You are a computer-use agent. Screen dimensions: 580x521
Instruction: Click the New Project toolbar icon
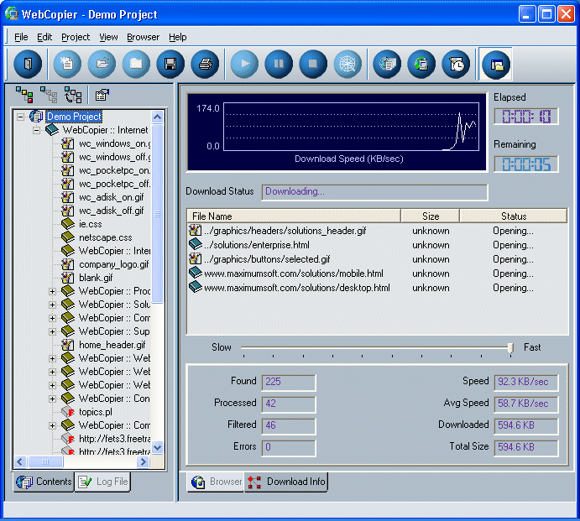[67, 64]
